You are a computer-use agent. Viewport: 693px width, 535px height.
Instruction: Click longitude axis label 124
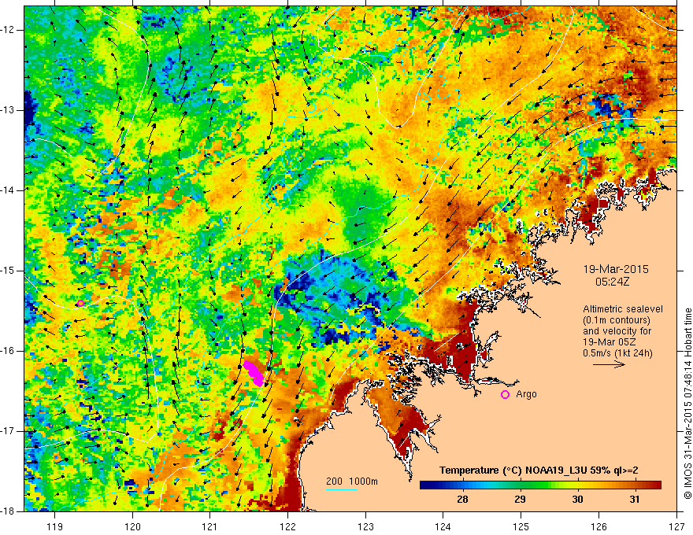click(x=443, y=527)
